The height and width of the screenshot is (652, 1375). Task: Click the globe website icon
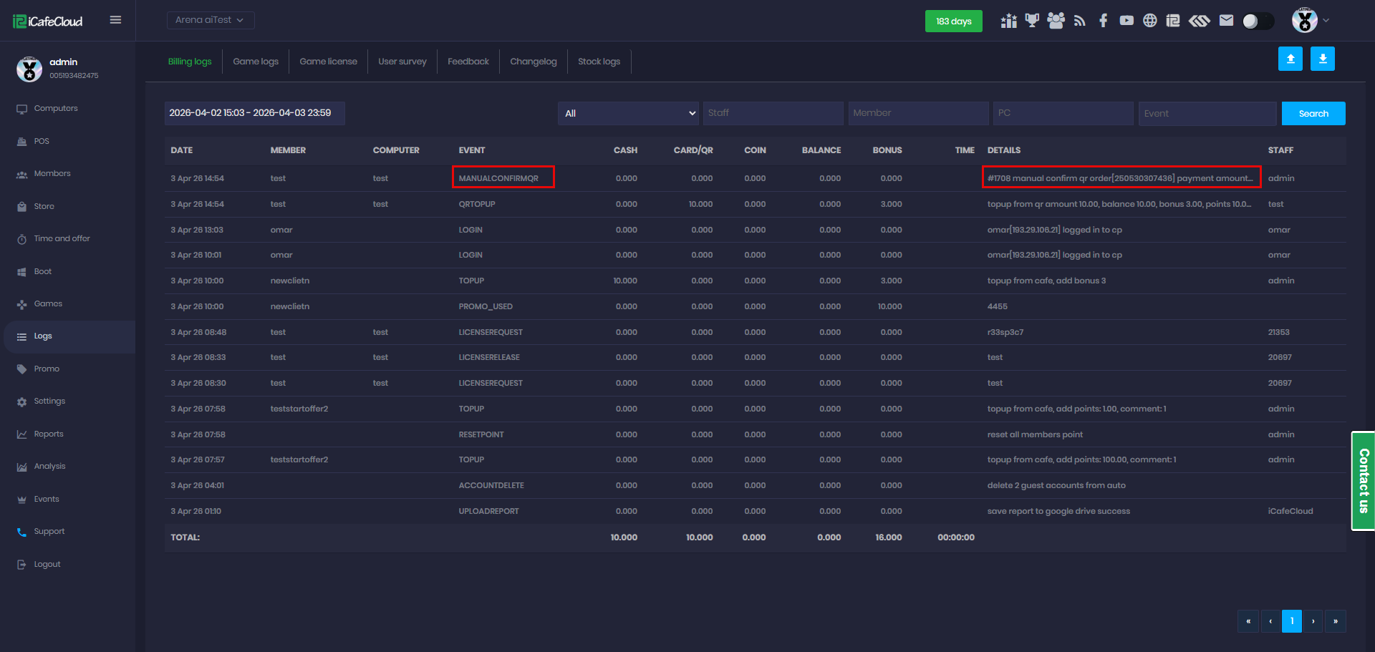[1149, 21]
